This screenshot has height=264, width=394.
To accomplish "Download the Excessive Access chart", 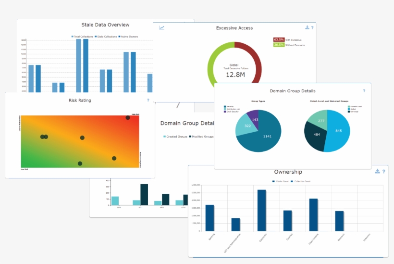I will [307, 27].
